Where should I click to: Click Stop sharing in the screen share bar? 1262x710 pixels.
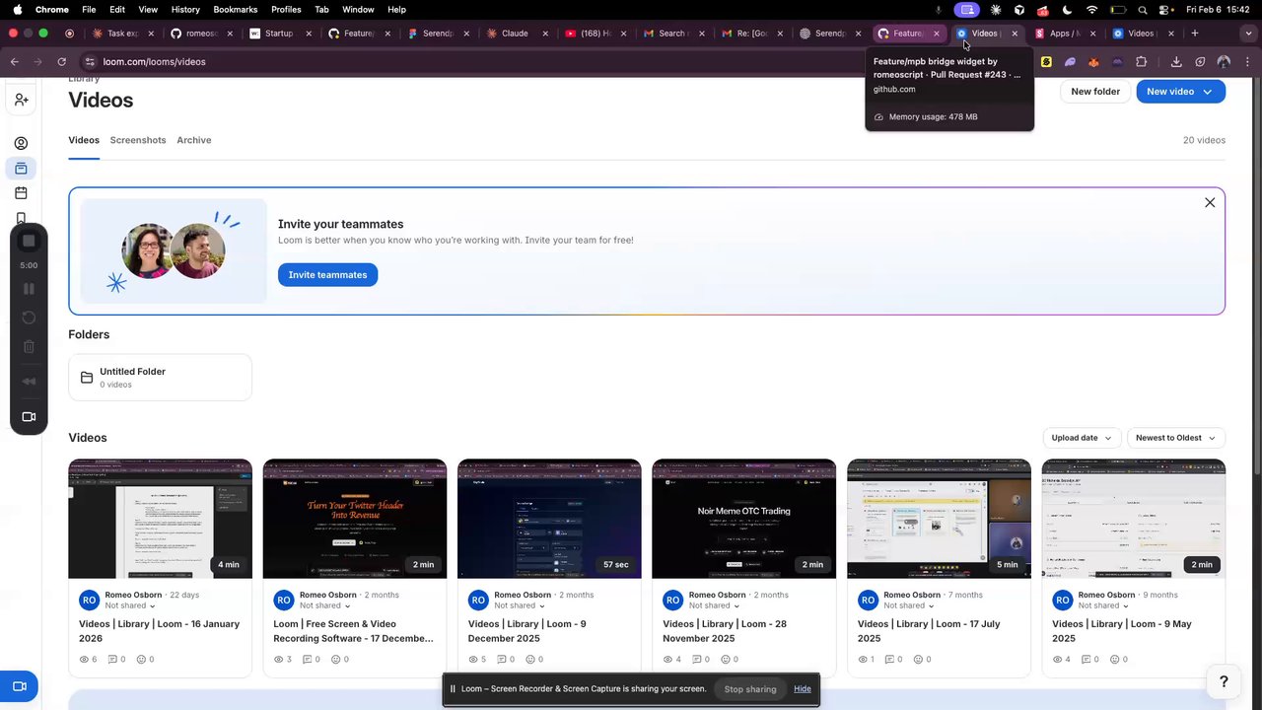pyautogui.click(x=750, y=689)
